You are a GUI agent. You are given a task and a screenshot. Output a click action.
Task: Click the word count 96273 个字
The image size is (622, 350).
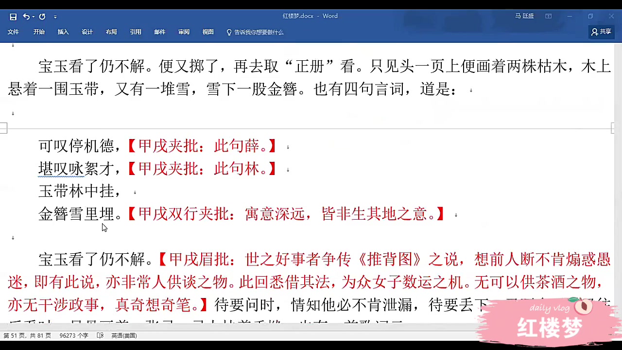pos(74,335)
